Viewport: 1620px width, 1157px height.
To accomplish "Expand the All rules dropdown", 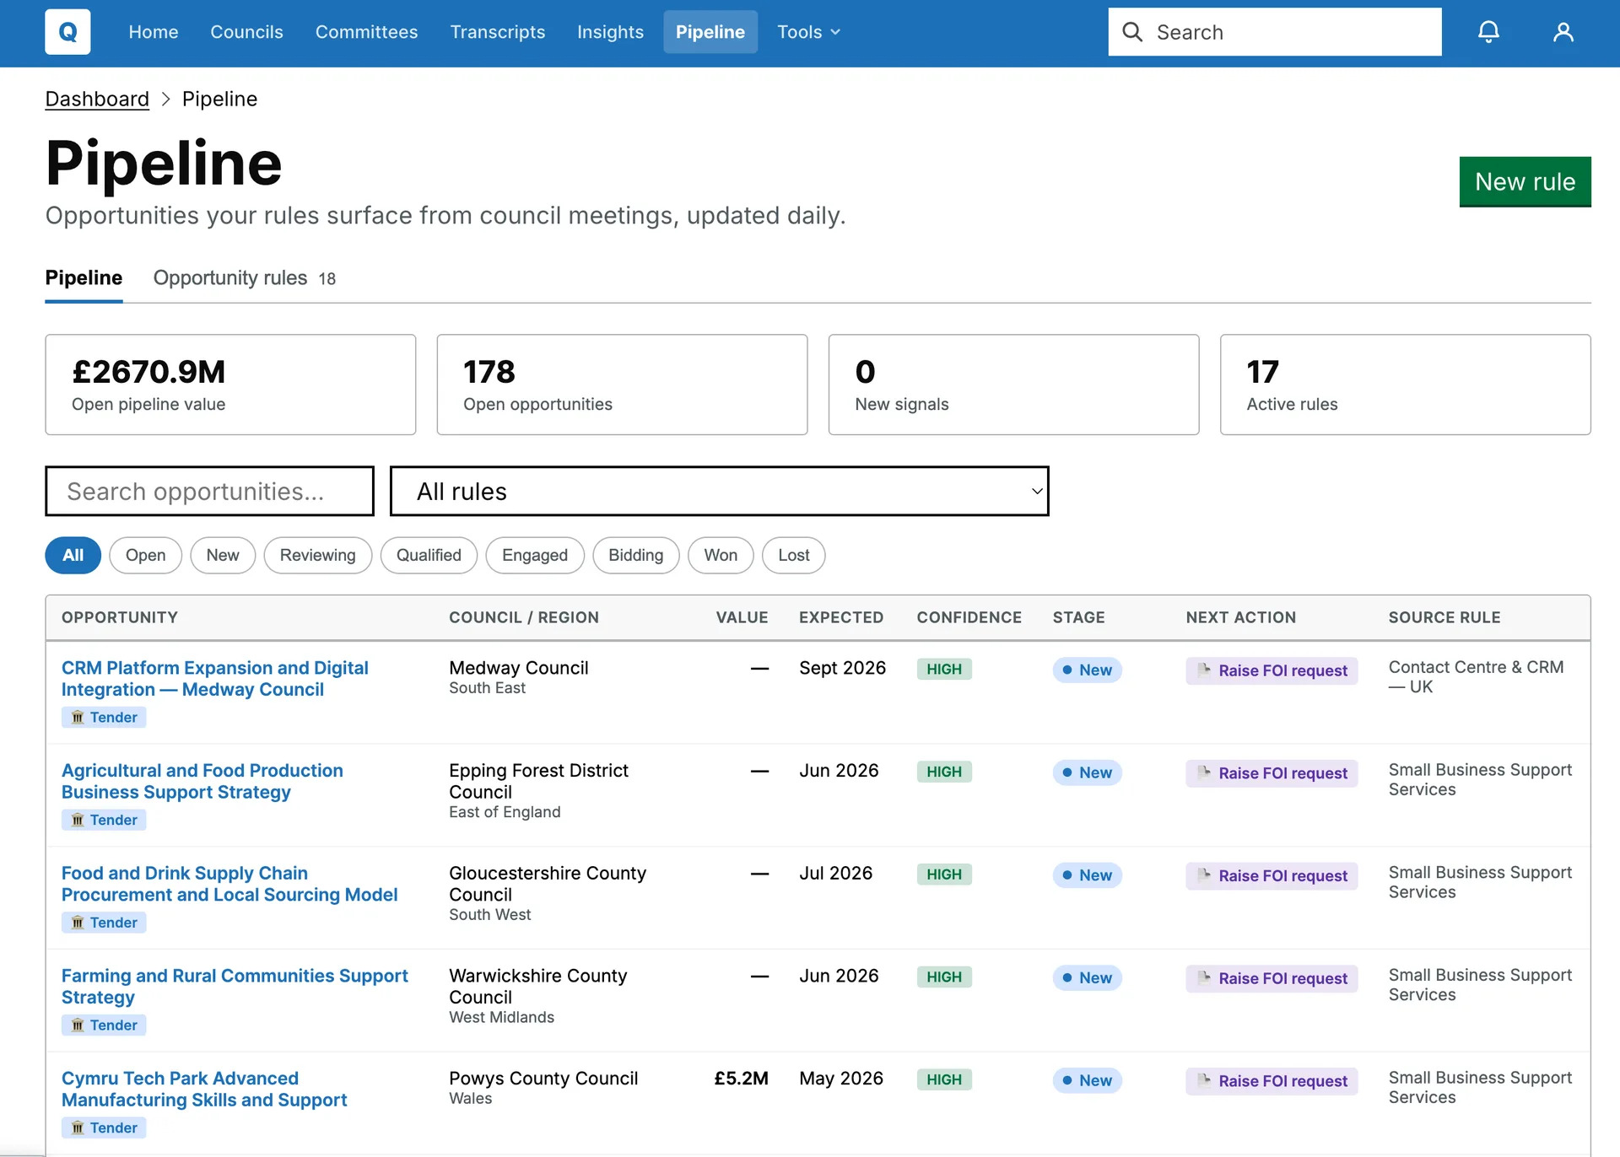I will pos(719,491).
